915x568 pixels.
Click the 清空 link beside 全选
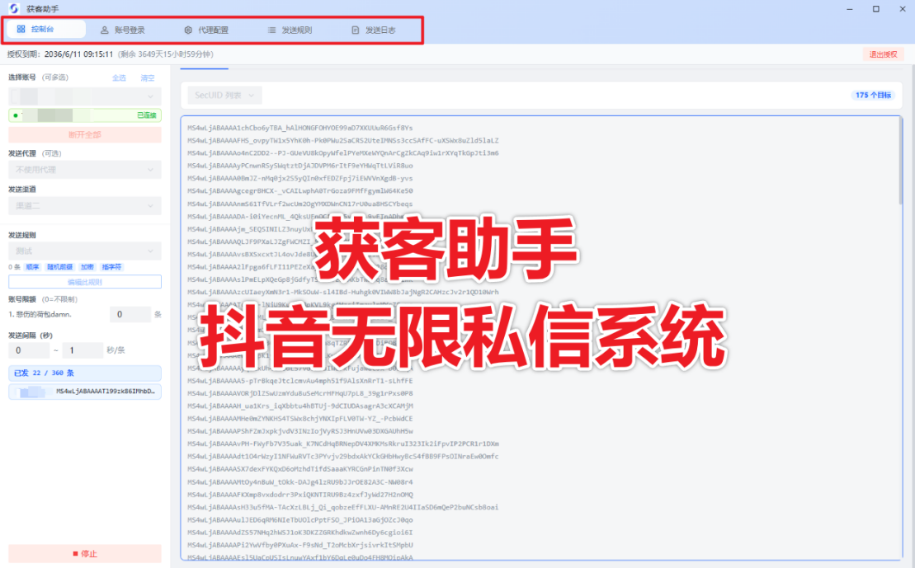pyautogui.click(x=148, y=77)
